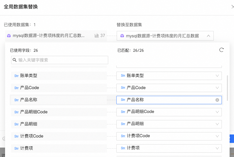Click the chart count icon beside 37
This screenshot has width=234, height=157.
(96, 36)
